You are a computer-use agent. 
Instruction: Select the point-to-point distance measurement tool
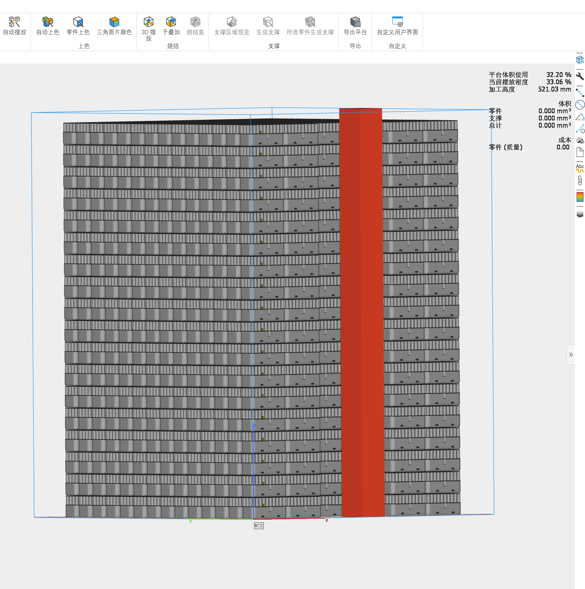(580, 92)
